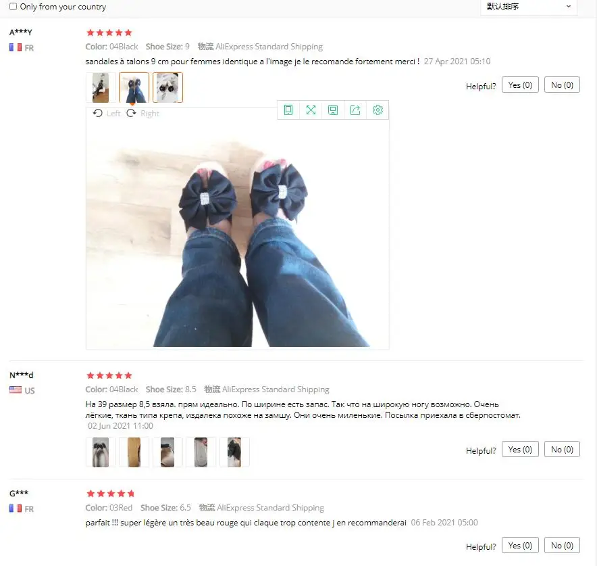Mark A***Y's review unhelpful with No (0)

(562, 85)
